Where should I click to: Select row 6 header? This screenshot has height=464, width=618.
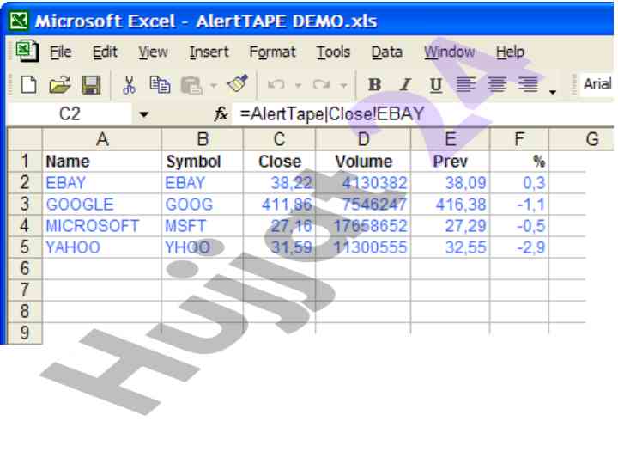tap(25, 268)
